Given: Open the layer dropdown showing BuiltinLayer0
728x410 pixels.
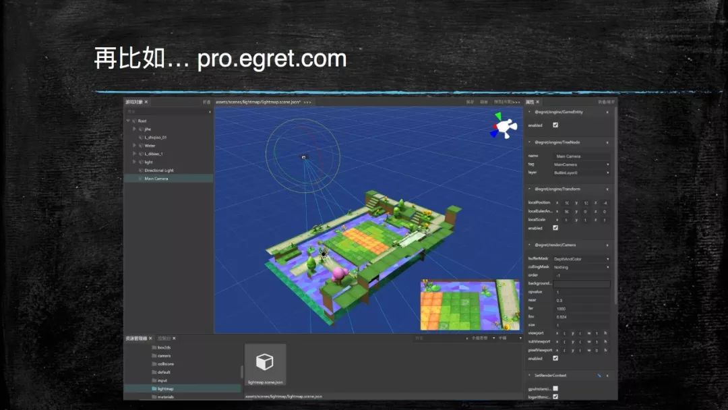Looking at the screenshot, I should click(581, 173).
